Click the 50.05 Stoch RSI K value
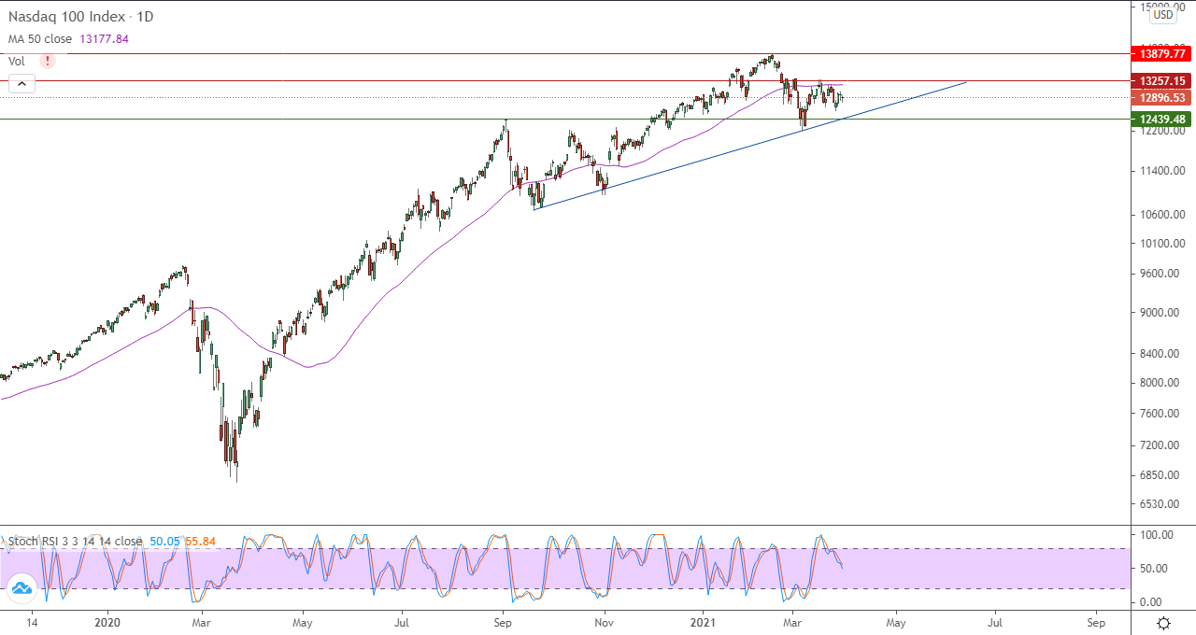 point(164,541)
